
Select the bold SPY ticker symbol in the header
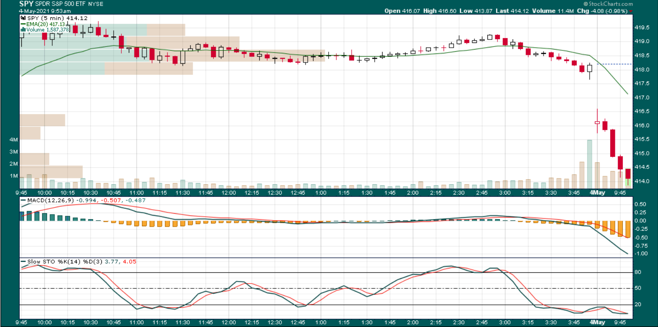pyautogui.click(x=26, y=4)
